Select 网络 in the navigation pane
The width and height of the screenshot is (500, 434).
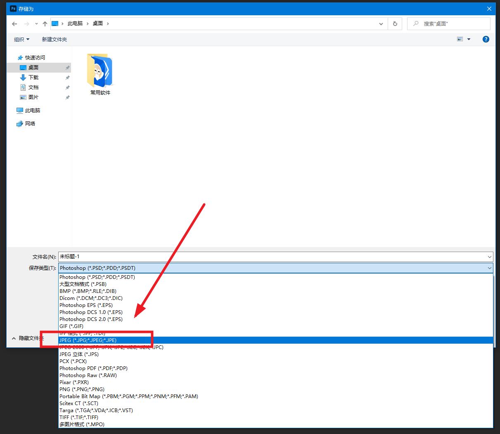click(30, 124)
